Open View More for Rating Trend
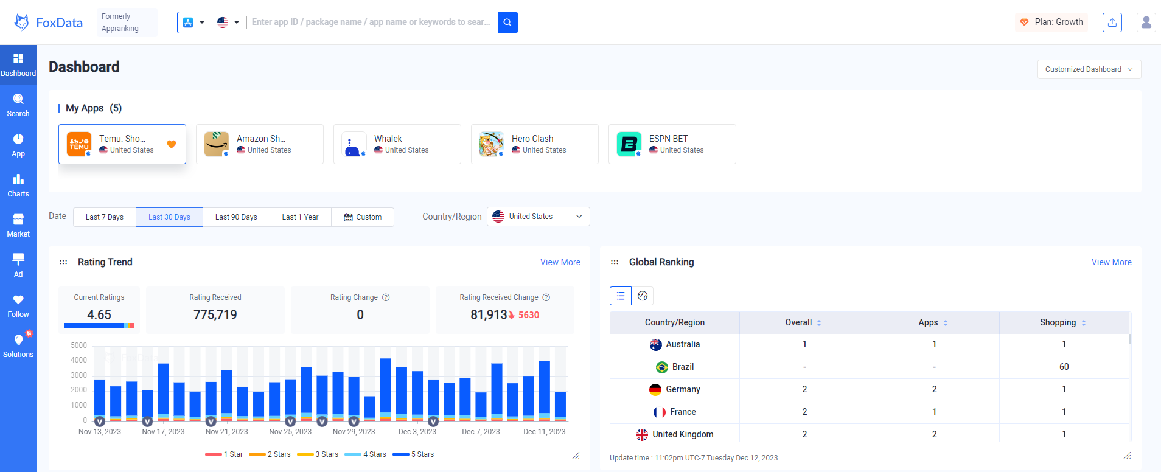This screenshot has width=1161, height=472. pyautogui.click(x=560, y=262)
